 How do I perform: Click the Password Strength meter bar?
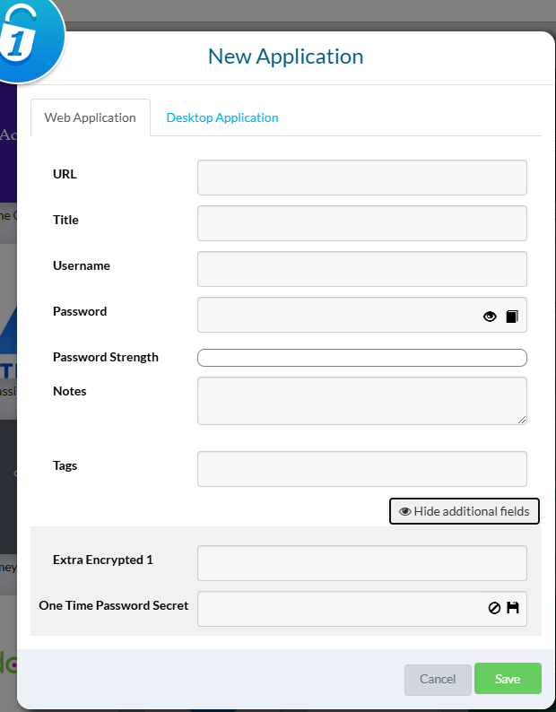pyautogui.click(x=362, y=358)
